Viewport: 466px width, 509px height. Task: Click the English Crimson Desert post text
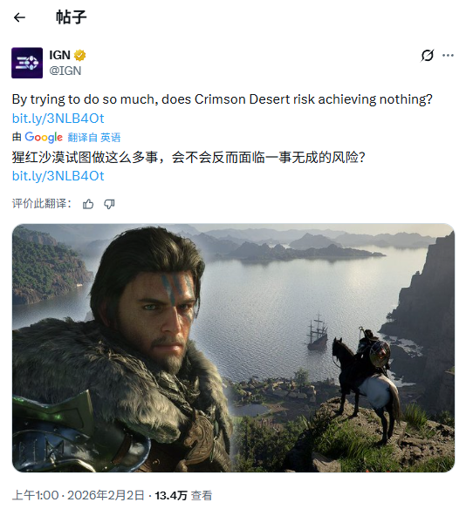coord(223,99)
